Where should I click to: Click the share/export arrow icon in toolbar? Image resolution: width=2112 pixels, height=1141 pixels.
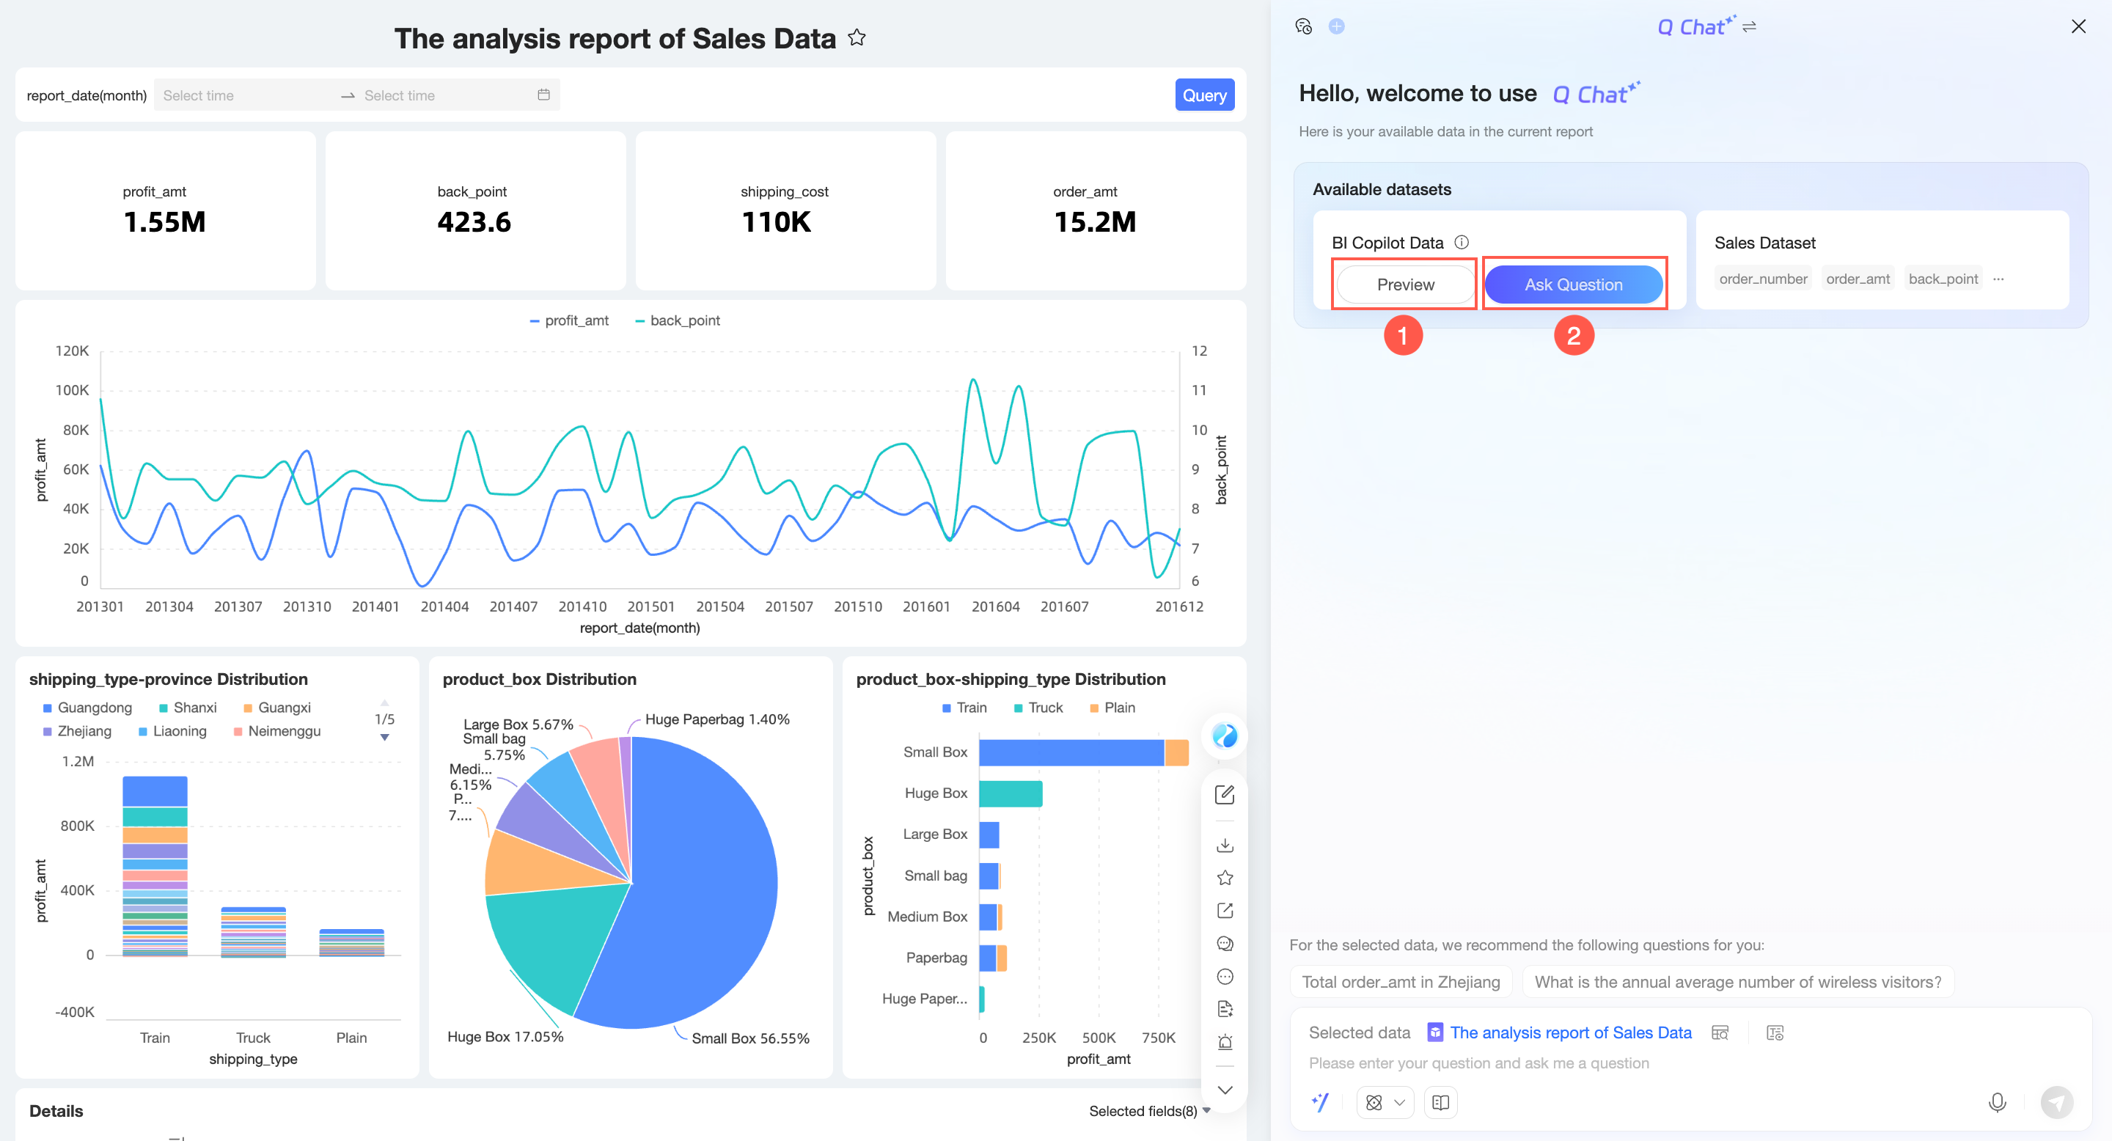pos(1224,911)
